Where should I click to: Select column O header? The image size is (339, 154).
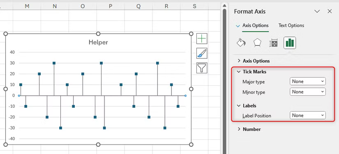tap(83, 6)
